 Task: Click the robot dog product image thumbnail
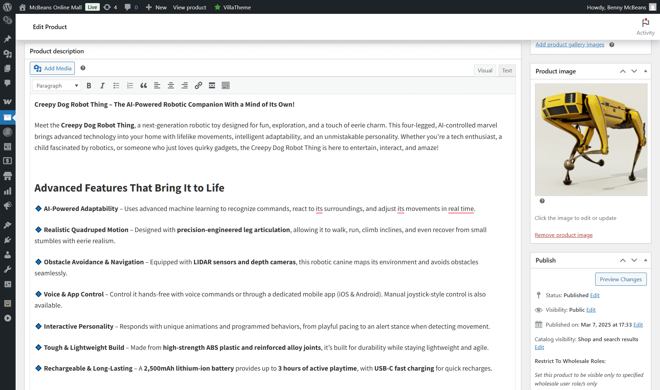point(591,140)
